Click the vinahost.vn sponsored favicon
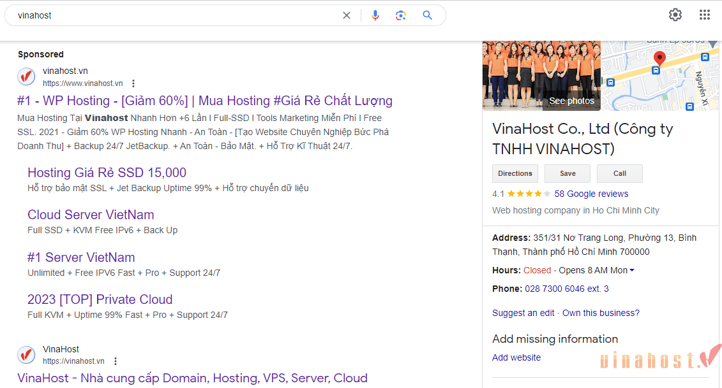 point(26,76)
